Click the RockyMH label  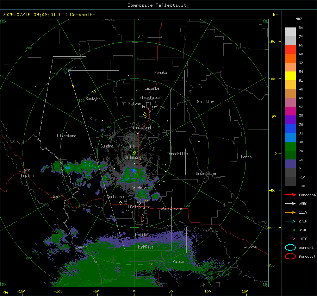[93, 99]
